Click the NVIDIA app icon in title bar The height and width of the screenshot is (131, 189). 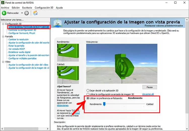coord(3,3)
